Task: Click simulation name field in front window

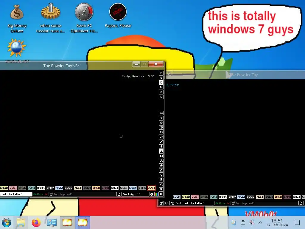Action: click(16, 194)
